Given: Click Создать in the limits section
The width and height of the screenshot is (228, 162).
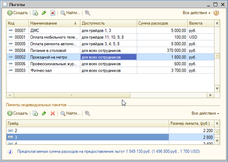Looking at the screenshot, I should 18,113.
